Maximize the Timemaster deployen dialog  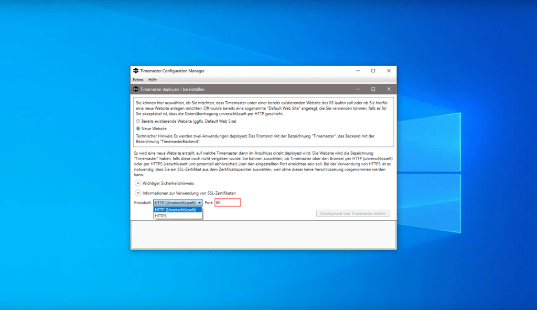373,89
